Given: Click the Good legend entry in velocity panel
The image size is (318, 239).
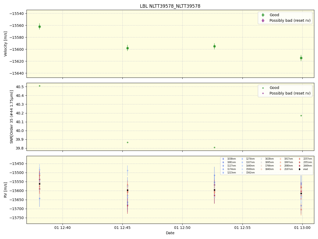Looking at the screenshot, I should click(x=274, y=15).
